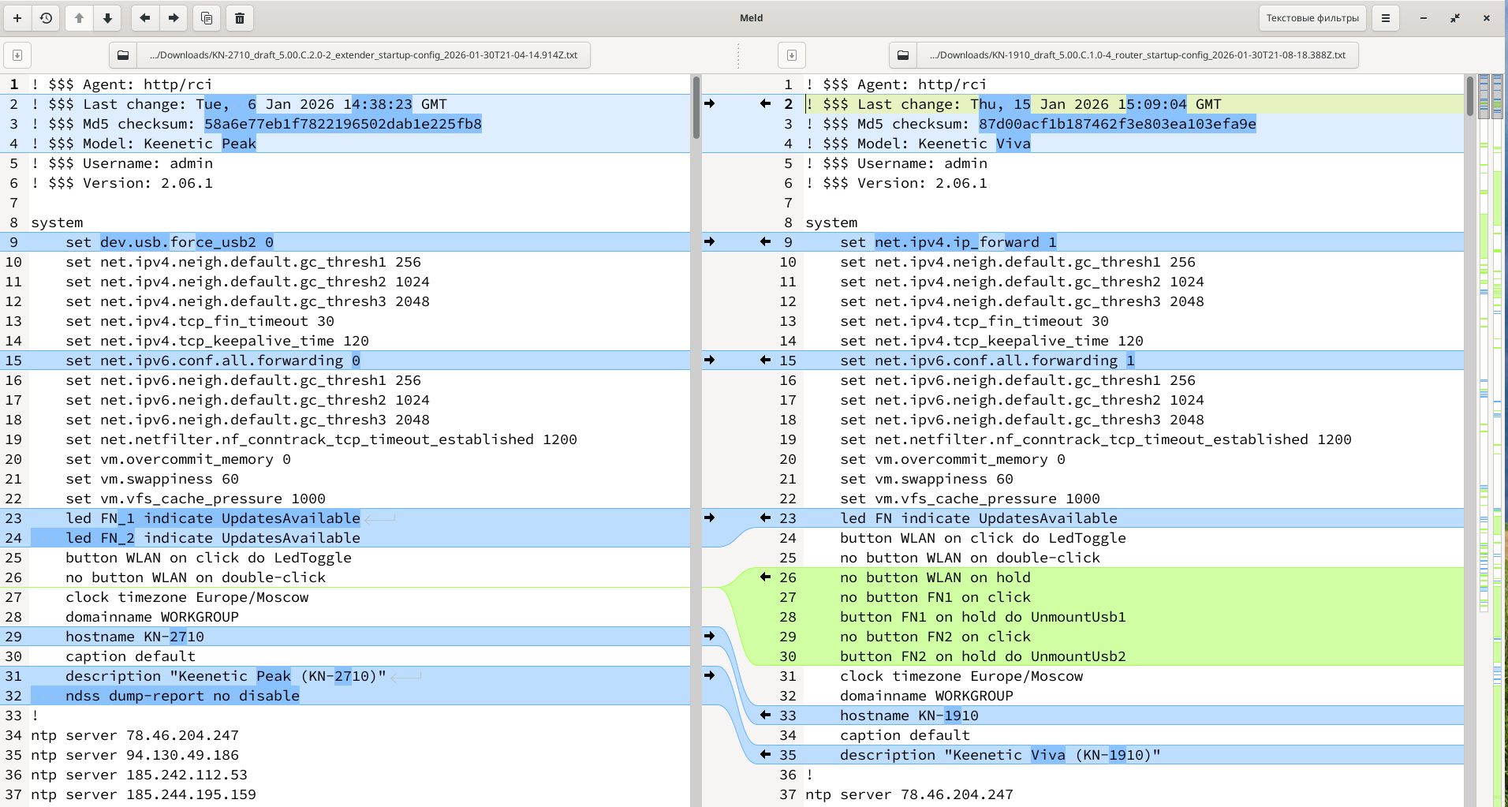Copy right line 26 block leftward via arrow
The image size is (1508, 807).
765,577
